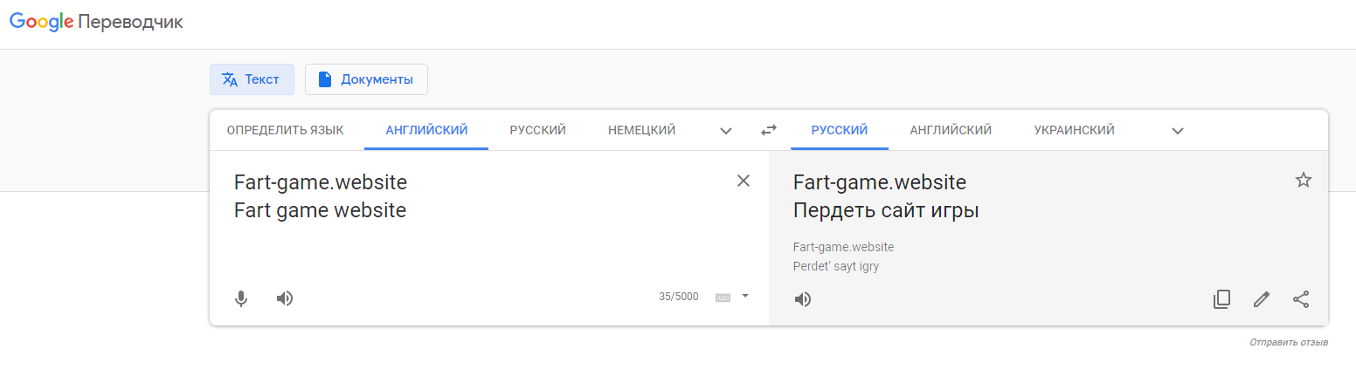Copy the translation to clipboard
The image size is (1356, 390).
pyautogui.click(x=1221, y=299)
